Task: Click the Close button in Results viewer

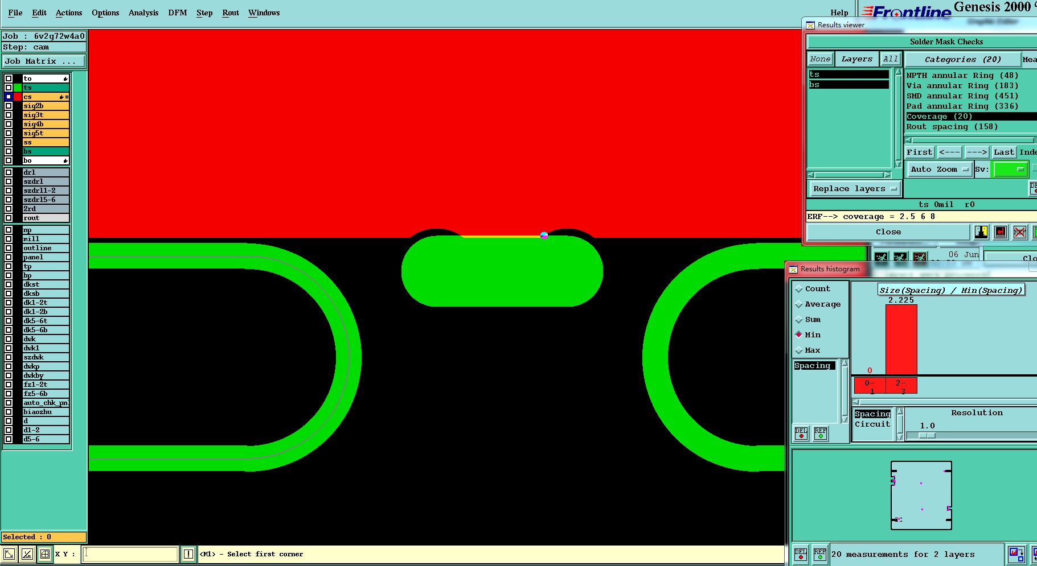Action: pyautogui.click(x=888, y=232)
